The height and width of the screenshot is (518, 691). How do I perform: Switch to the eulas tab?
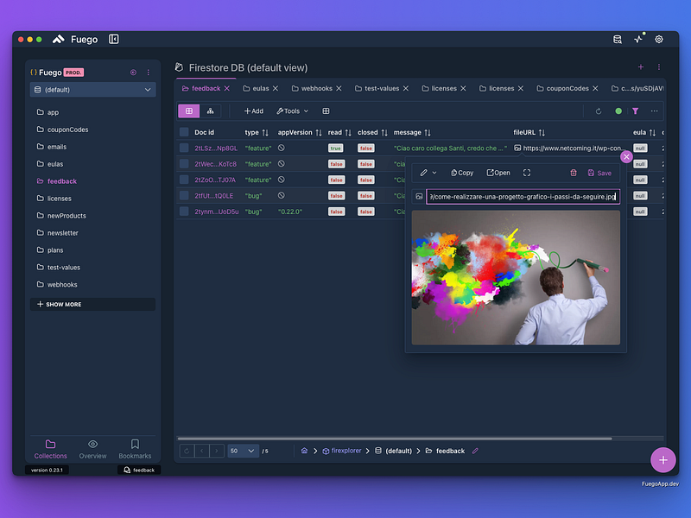click(x=261, y=88)
